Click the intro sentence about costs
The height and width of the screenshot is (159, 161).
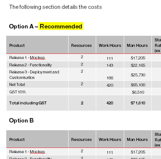point(56,7)
